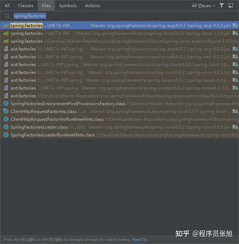Click the search magnifier icon
239x244 pixels.
(x=7, y=16)
